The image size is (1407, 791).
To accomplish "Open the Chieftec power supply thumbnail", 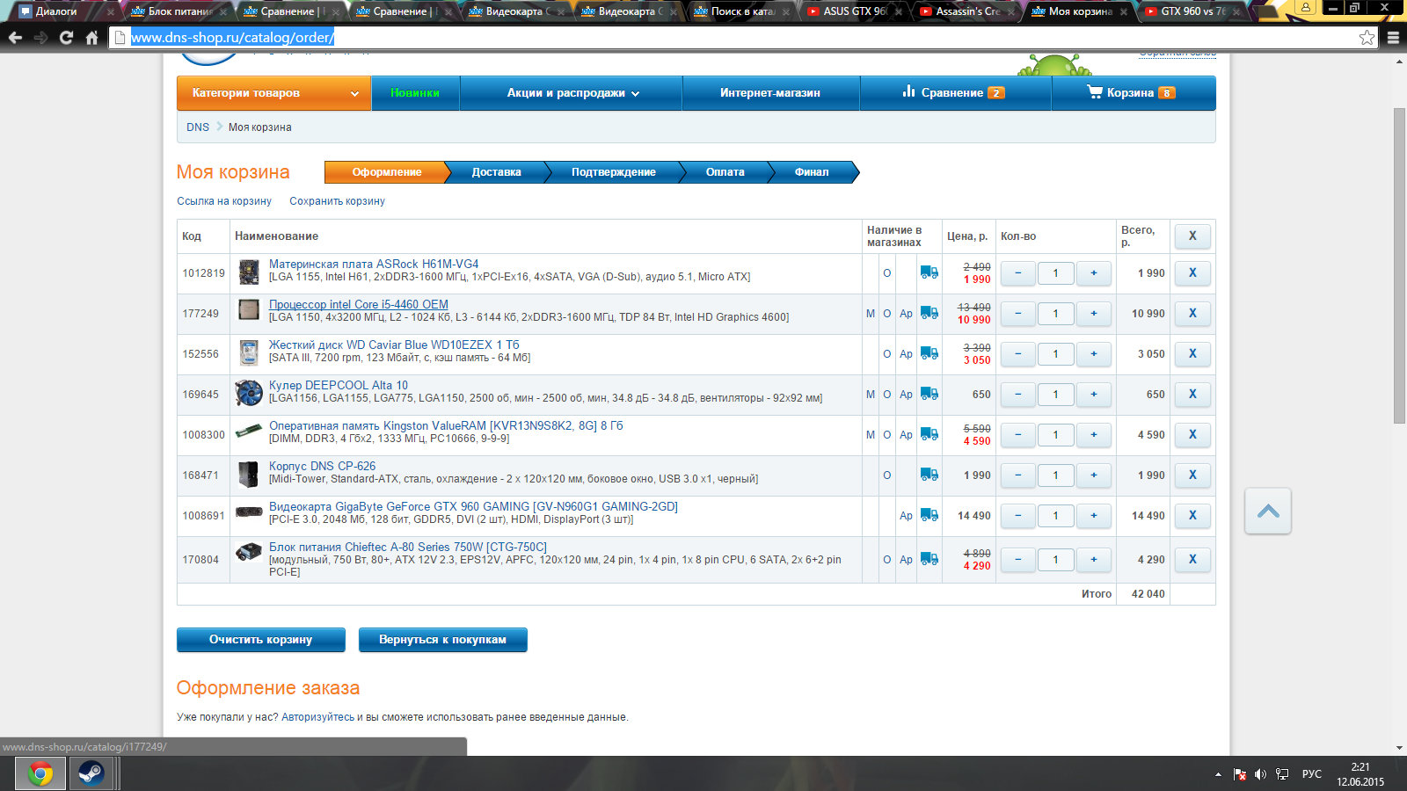I will coord(249,552).
